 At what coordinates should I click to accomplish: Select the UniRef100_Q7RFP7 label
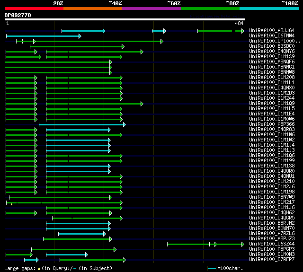click(x=272, y=260)
